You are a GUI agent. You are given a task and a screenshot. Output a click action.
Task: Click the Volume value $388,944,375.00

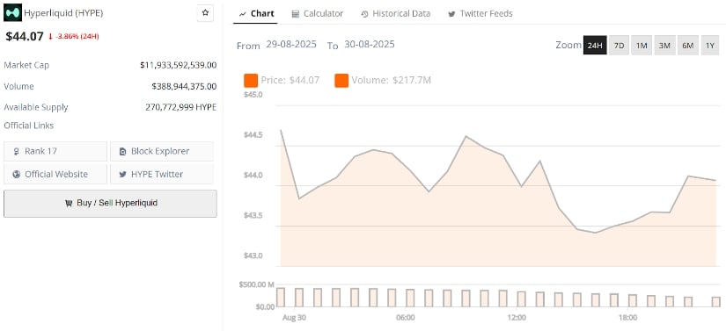click(184, 86)
